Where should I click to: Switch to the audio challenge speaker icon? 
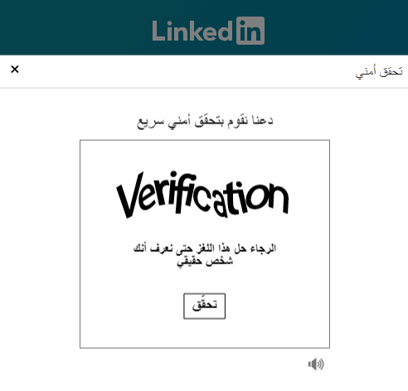point(316,364)
